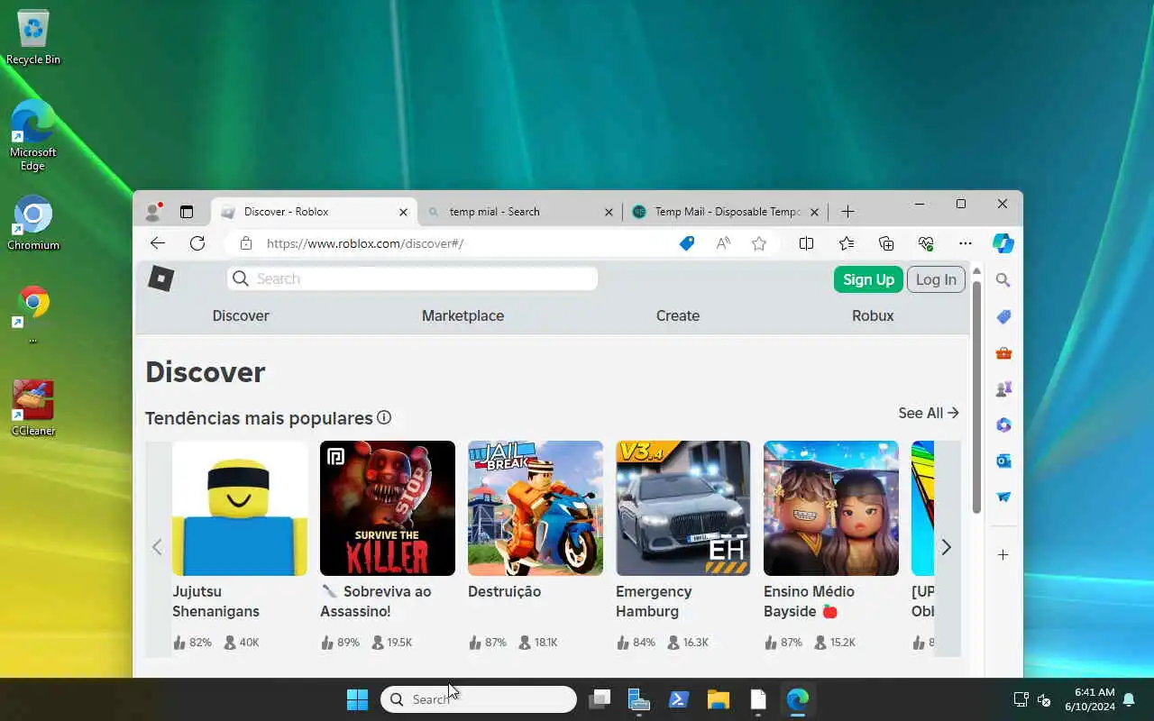The width and height of the screenshot is (1154, 721).
Task: Show previous games with left carousel arrow
Action: pyautogui.click(x=157, y=547)
